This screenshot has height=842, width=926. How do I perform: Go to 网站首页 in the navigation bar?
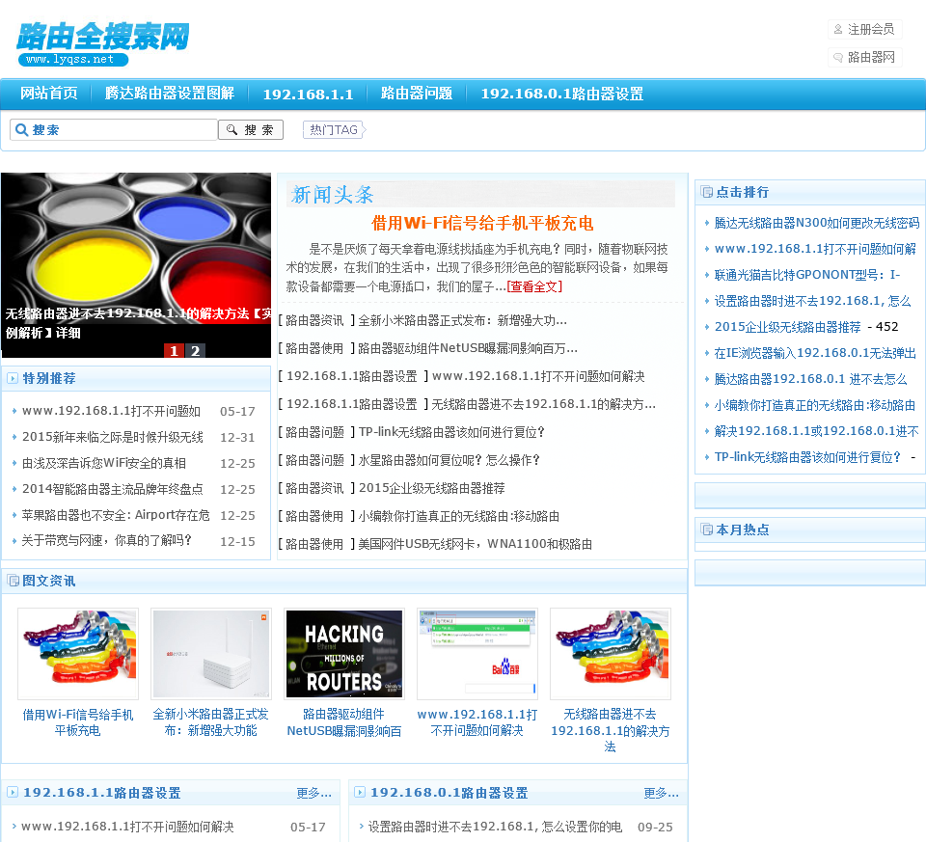point(49,94)
